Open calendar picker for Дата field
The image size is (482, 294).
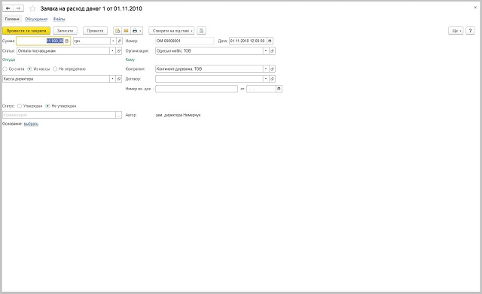[270, 41]
